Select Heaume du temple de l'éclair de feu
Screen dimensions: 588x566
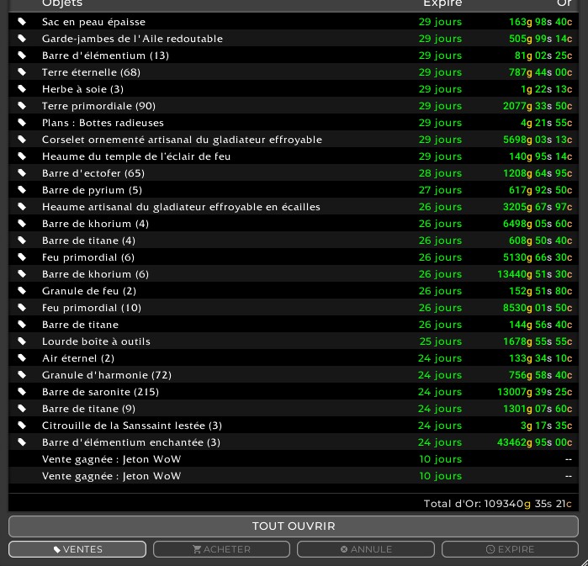294,156
